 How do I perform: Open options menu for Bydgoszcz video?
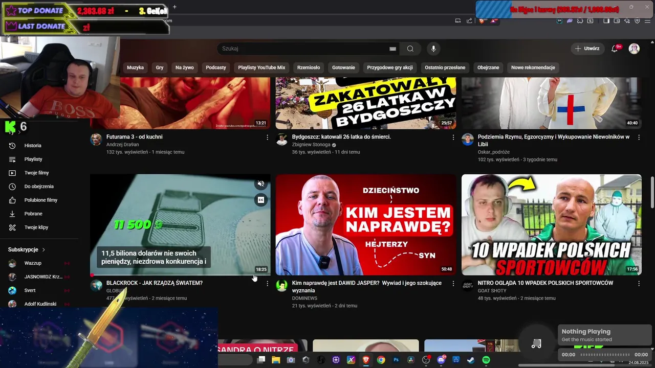453,137
